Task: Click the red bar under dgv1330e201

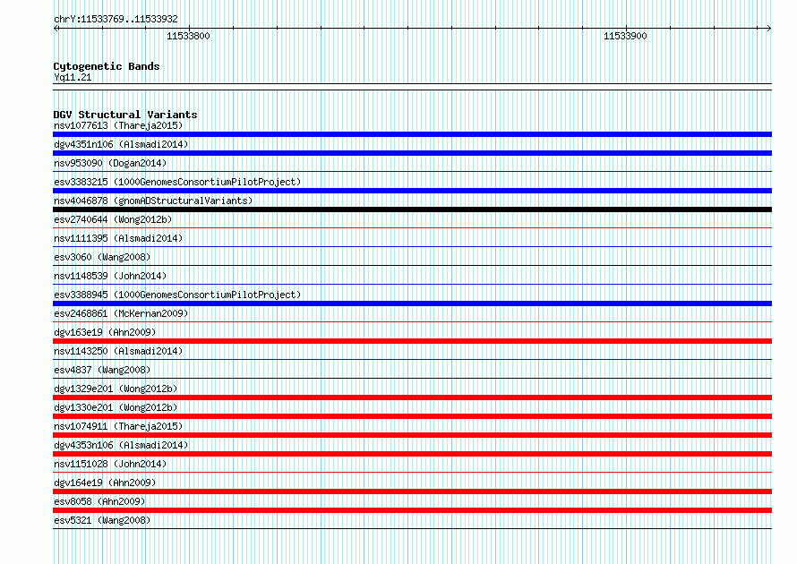Action: pyautogui.click(x=412, y=416)
